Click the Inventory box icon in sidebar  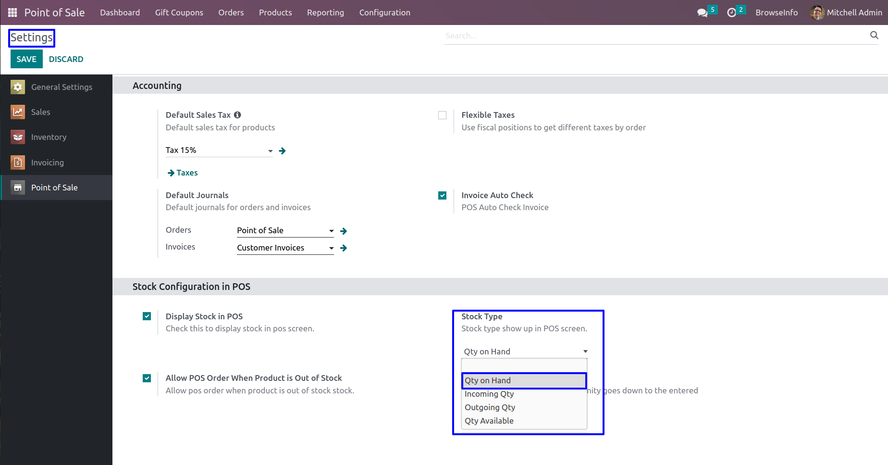(x=18, y=137)
